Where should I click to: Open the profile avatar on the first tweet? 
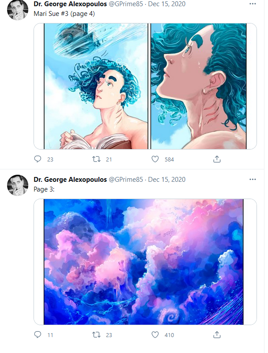18,10
